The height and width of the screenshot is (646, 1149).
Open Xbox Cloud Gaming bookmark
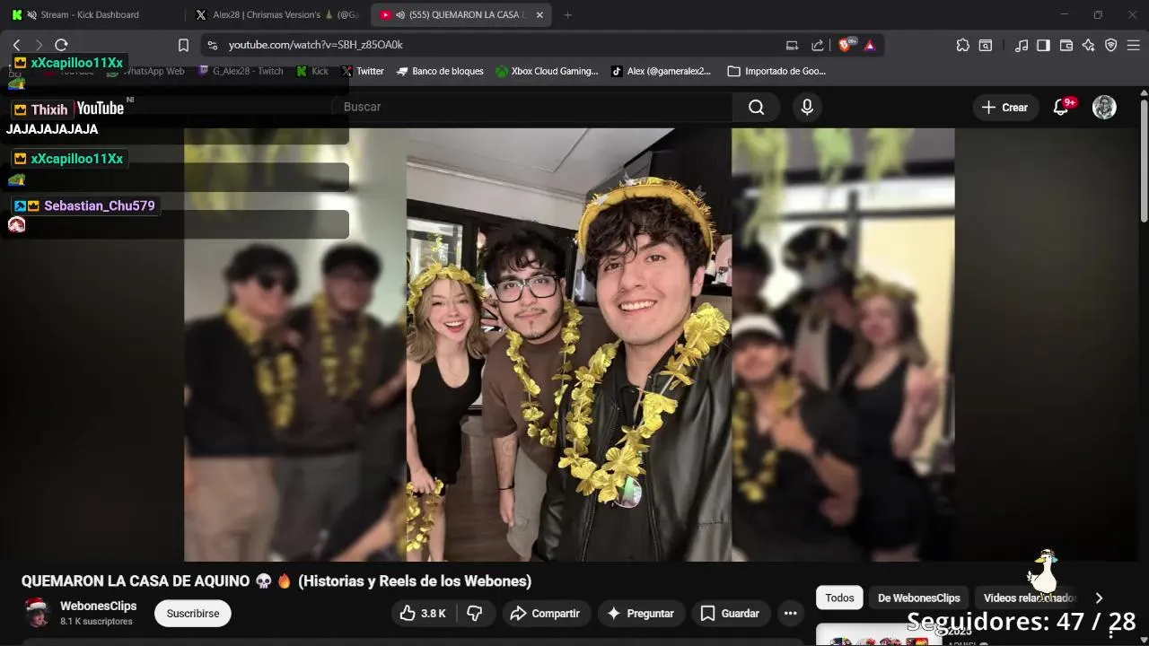(x=547, y=71)
